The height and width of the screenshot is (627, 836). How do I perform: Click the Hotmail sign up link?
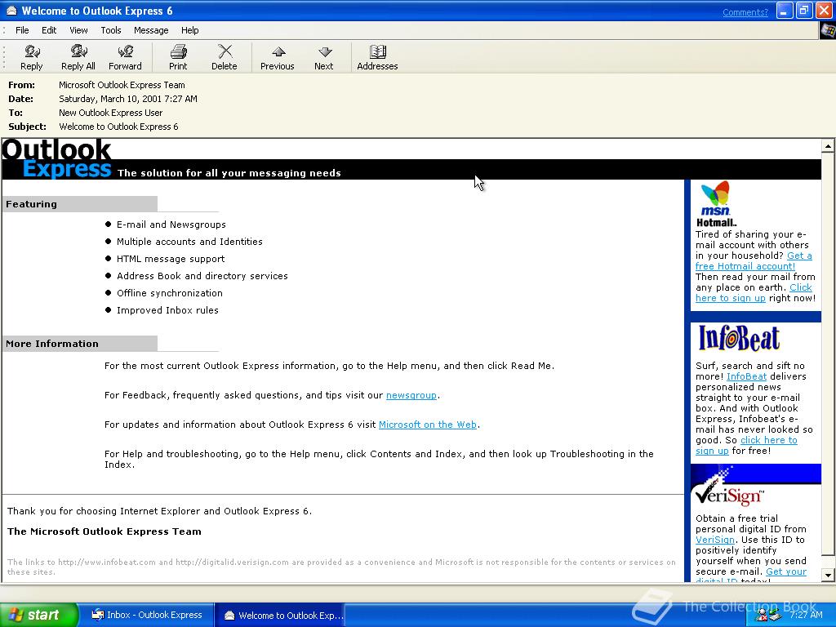[x=731, y=298]
